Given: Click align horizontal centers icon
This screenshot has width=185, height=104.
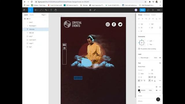Looking at the screenshot, I should [x=143, y=19].
